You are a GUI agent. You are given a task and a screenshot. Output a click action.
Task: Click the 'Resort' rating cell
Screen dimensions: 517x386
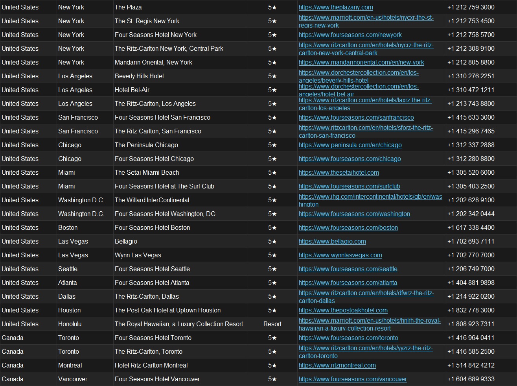tap(272, 324)
